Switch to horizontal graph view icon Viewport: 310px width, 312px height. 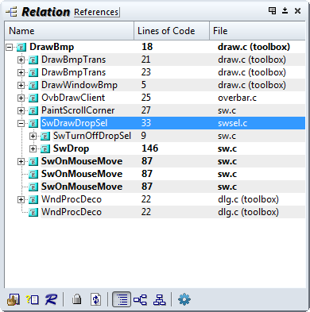coord(140,299)
